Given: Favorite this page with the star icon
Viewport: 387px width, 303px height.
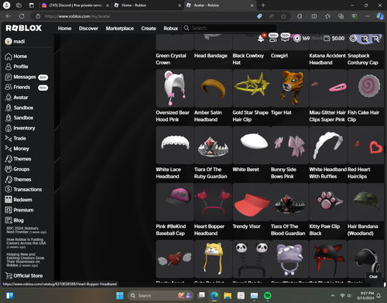Looking at the screenshot, I should 283,16.
